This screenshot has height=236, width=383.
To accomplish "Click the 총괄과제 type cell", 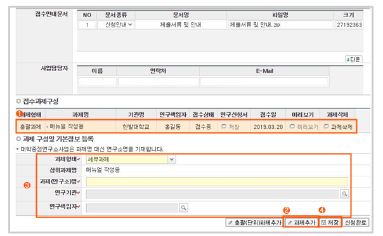I will 30,127.
